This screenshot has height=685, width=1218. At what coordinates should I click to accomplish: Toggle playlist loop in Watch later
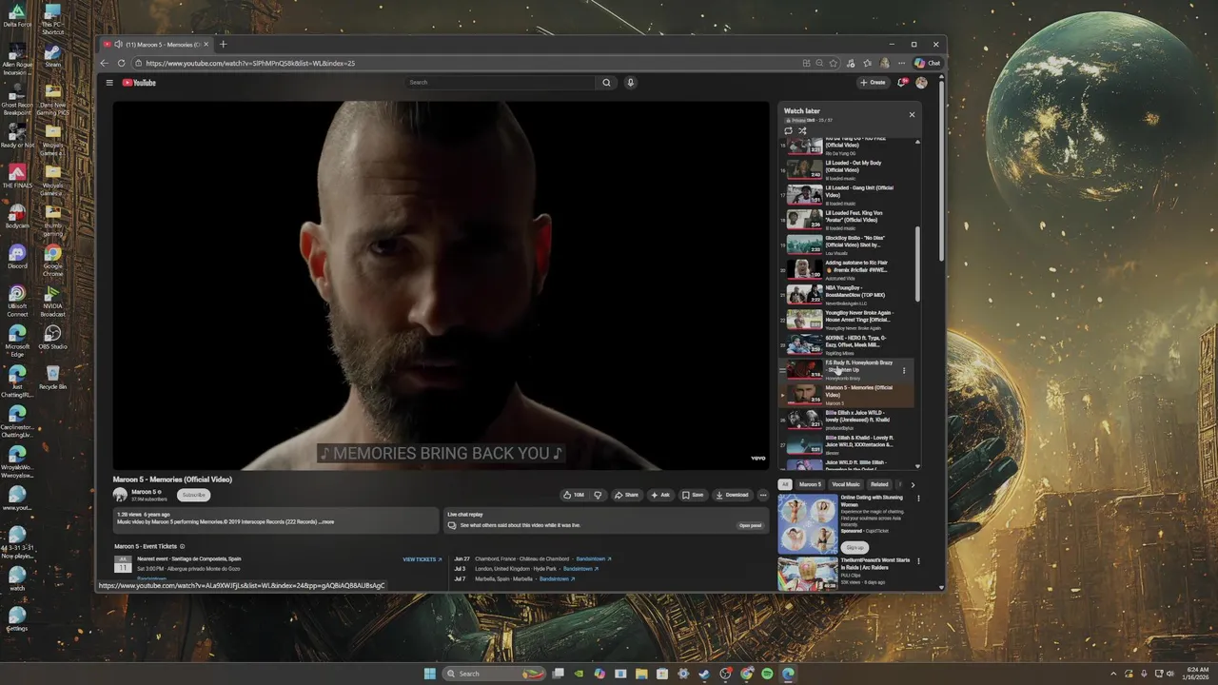click(x=788, y=130)
